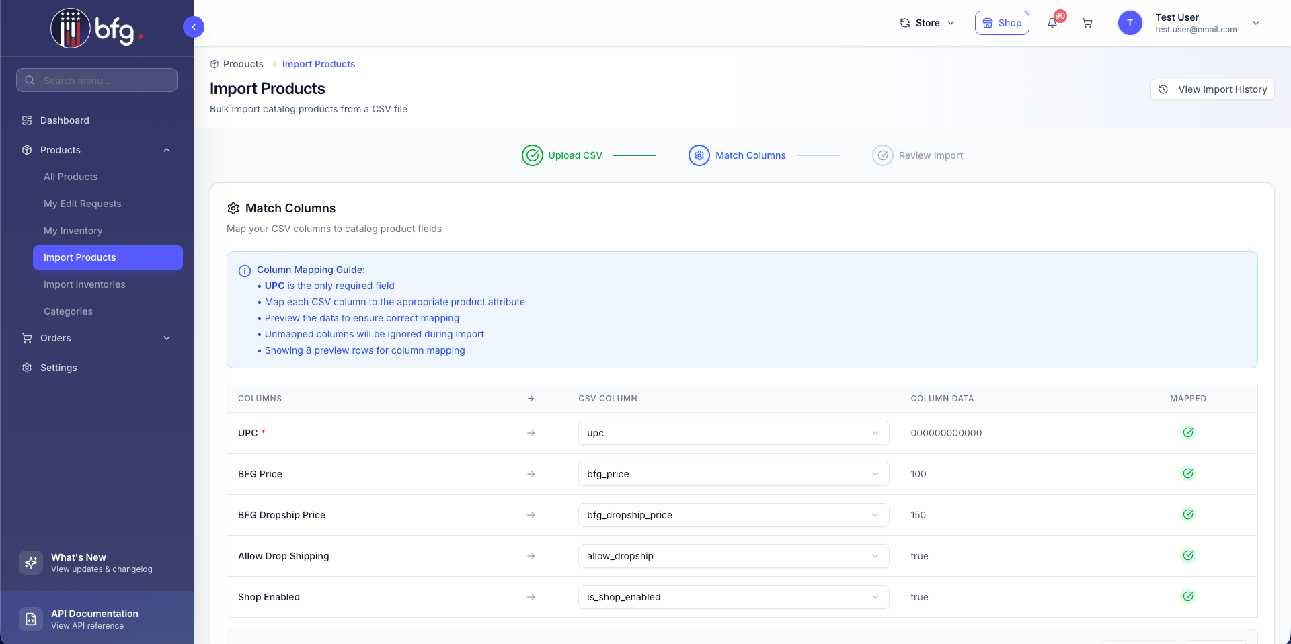Click the UPC mapped check indicator
Screen dimensions: 1291x644
point(1188,433)
